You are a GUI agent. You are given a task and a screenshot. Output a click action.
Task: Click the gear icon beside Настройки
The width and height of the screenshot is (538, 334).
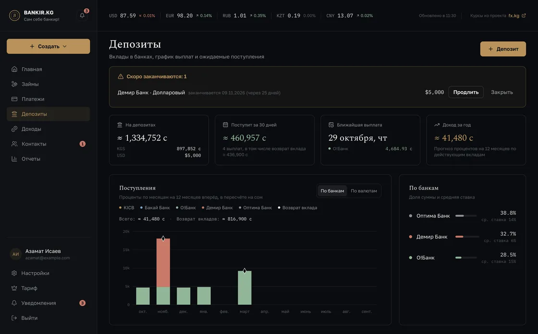[x=14, y=273]
